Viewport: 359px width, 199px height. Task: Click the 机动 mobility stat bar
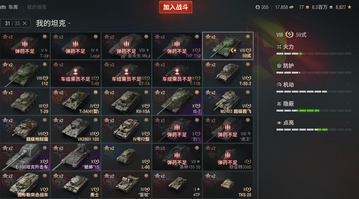[314, 92]
